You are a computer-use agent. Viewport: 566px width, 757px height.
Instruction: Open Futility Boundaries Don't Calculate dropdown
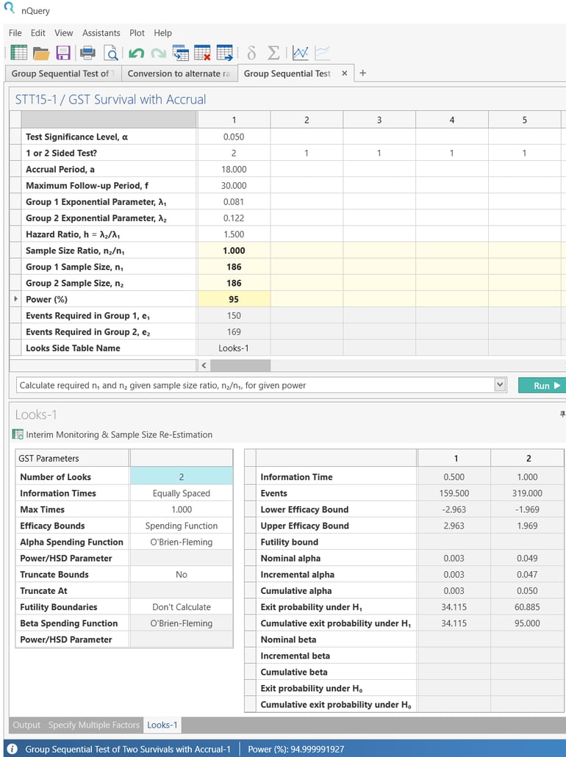[181, 607]
